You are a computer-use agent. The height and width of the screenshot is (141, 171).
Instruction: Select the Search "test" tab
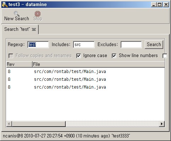tap(20, 29)
